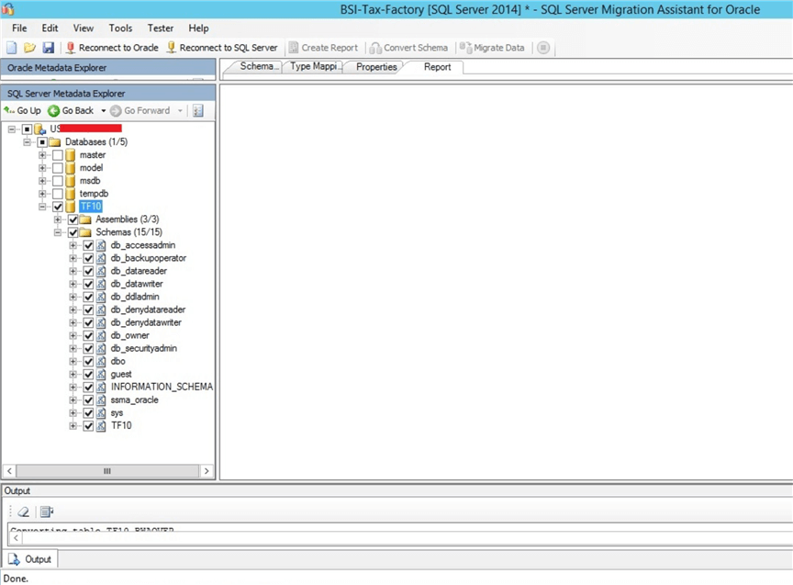Uncheck the master database checkbox
The width and height of the screenshot is (793, 585).
tap(57, 154)
